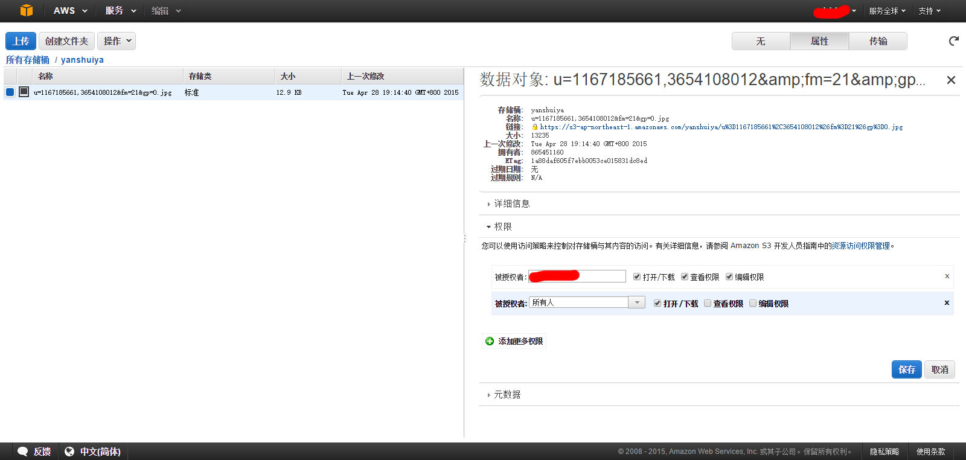Remove the 所有人 grantee permission row
This screenshot has width=966, height=460.
coord(947,303)
